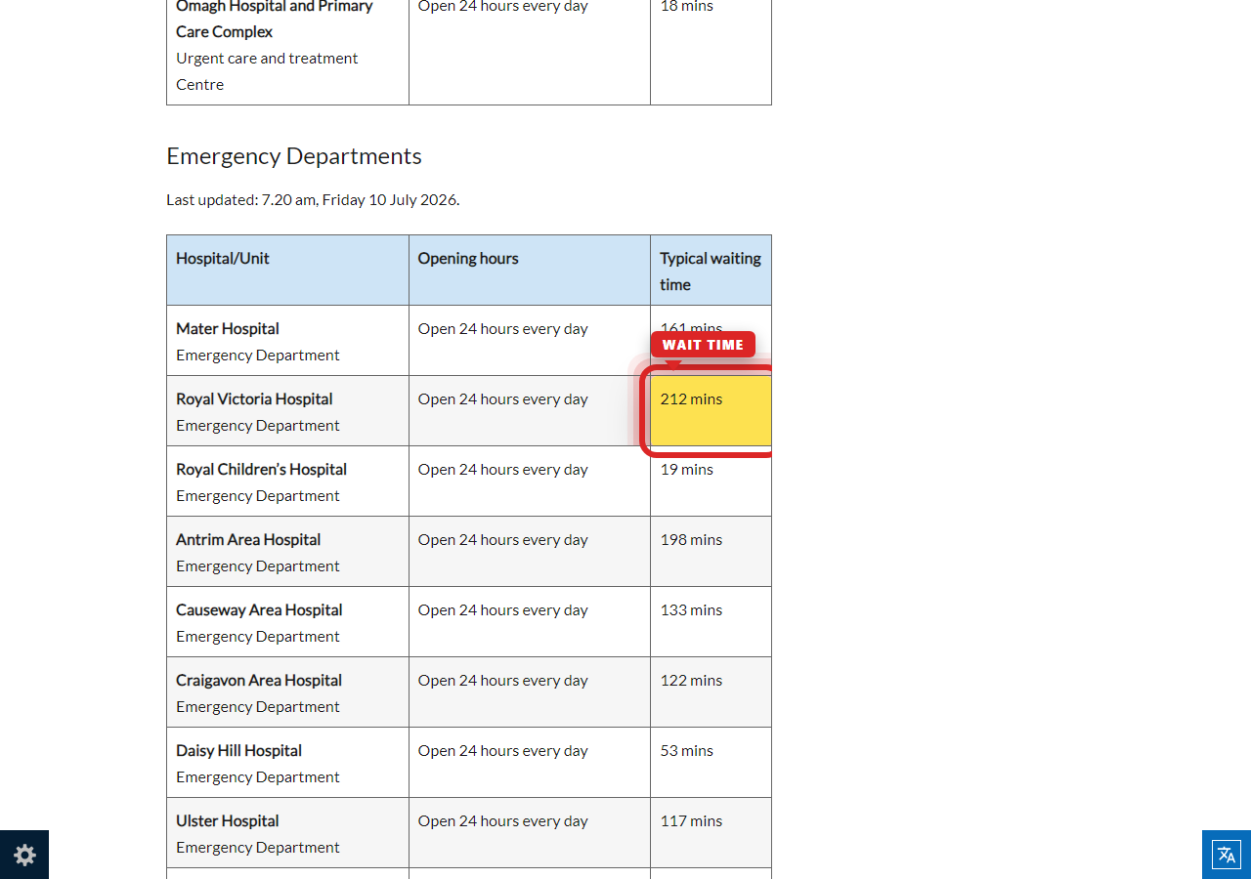The height and width of the screenshot is (879, 1251).
Task: Select the Antrim Area Hospital name cell
Action: click(x=287, y=552)
